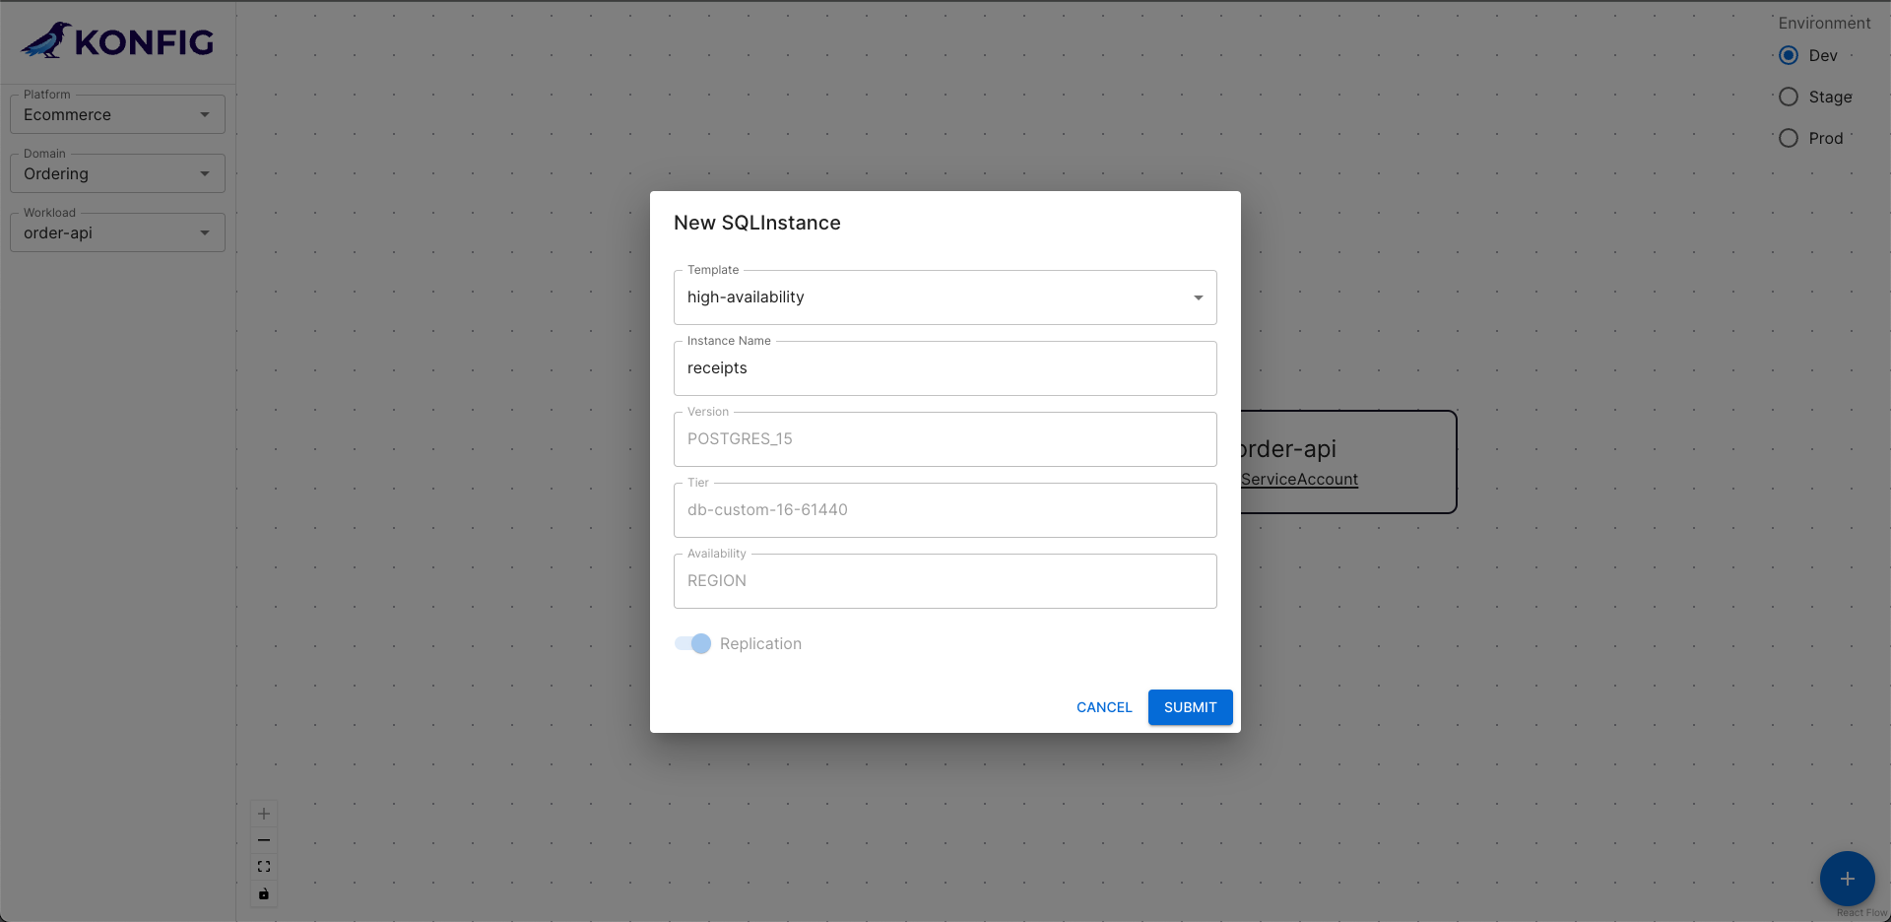This screenshot has width=1891, height=922.
Task: Select the Prod environment radio button
Action: 1789,138
